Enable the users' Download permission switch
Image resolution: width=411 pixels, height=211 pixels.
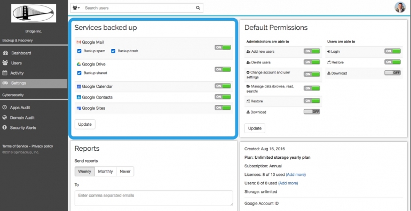point(393,73)
